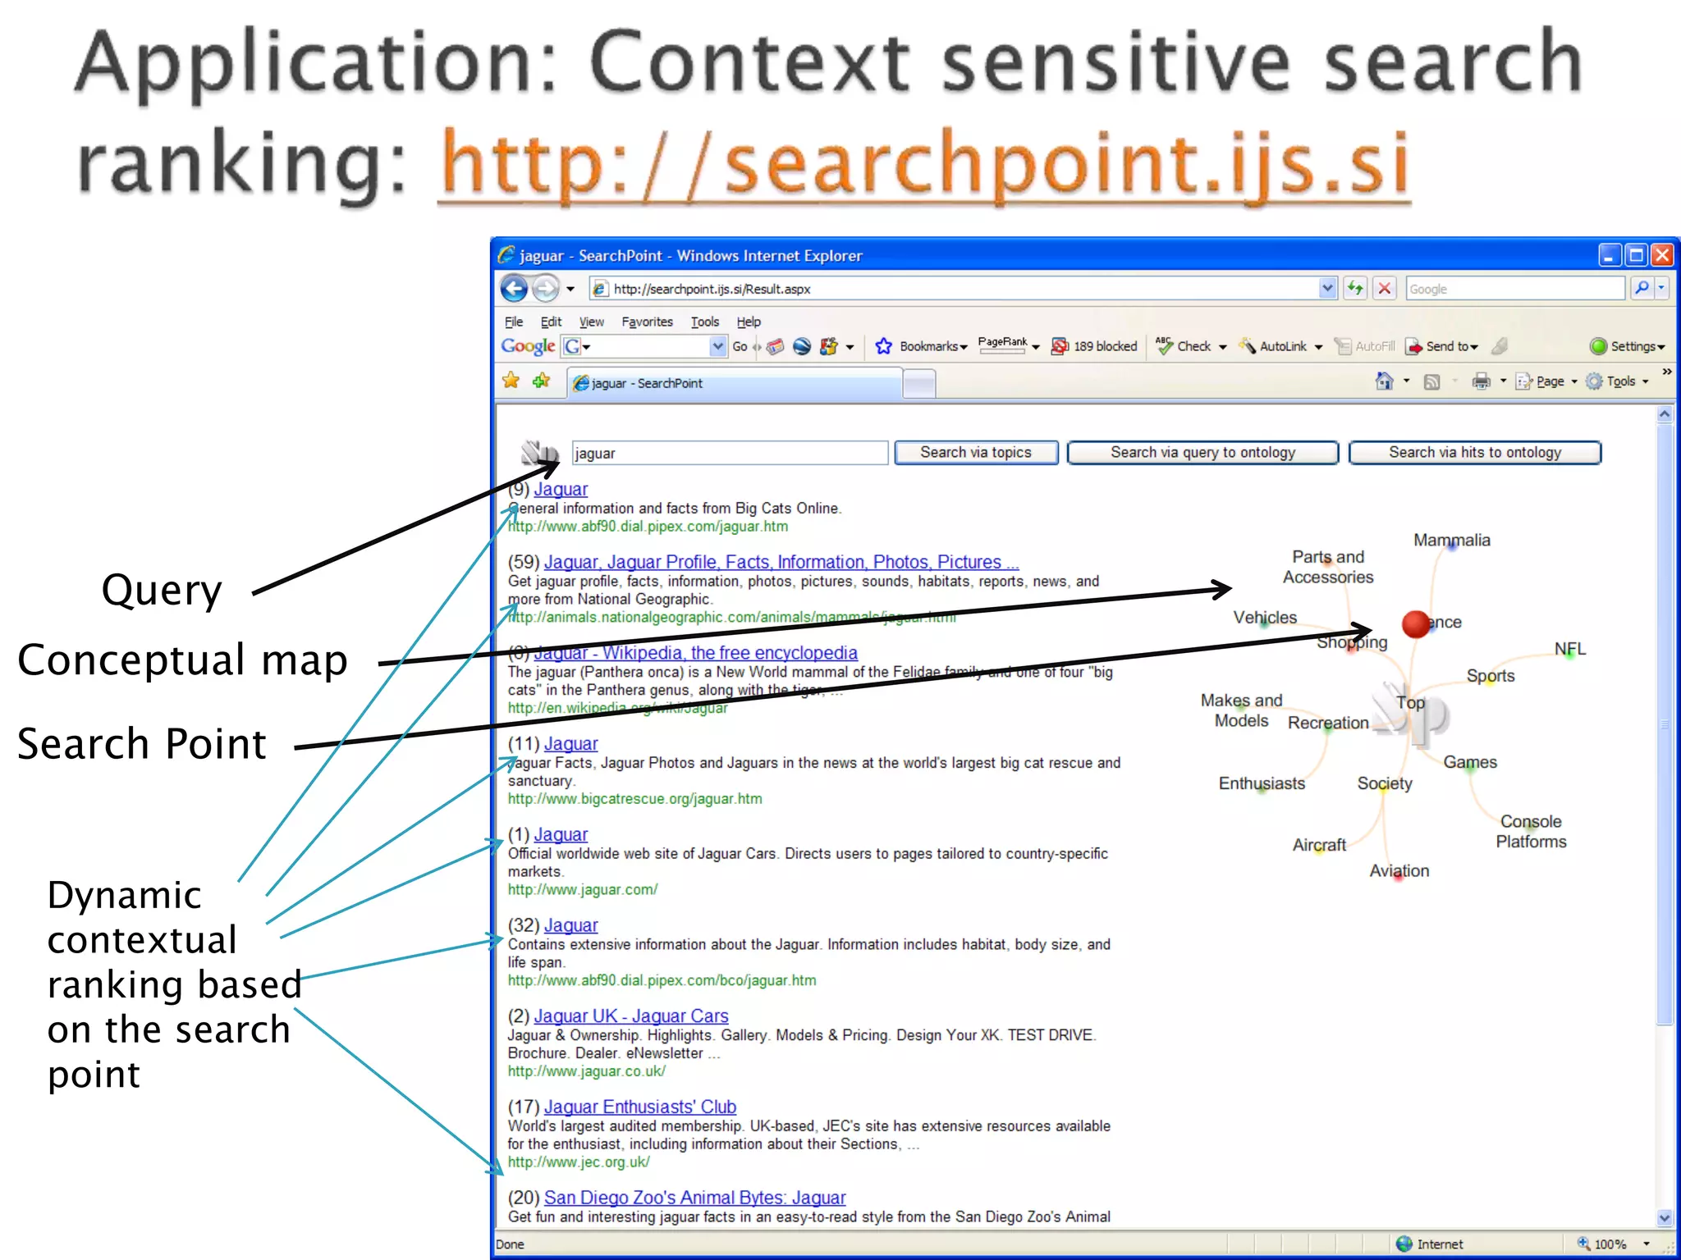Screen dimensions: 1681x1260
Task: Click Sports topic on concept map
Action: (x=1491, y=676)
